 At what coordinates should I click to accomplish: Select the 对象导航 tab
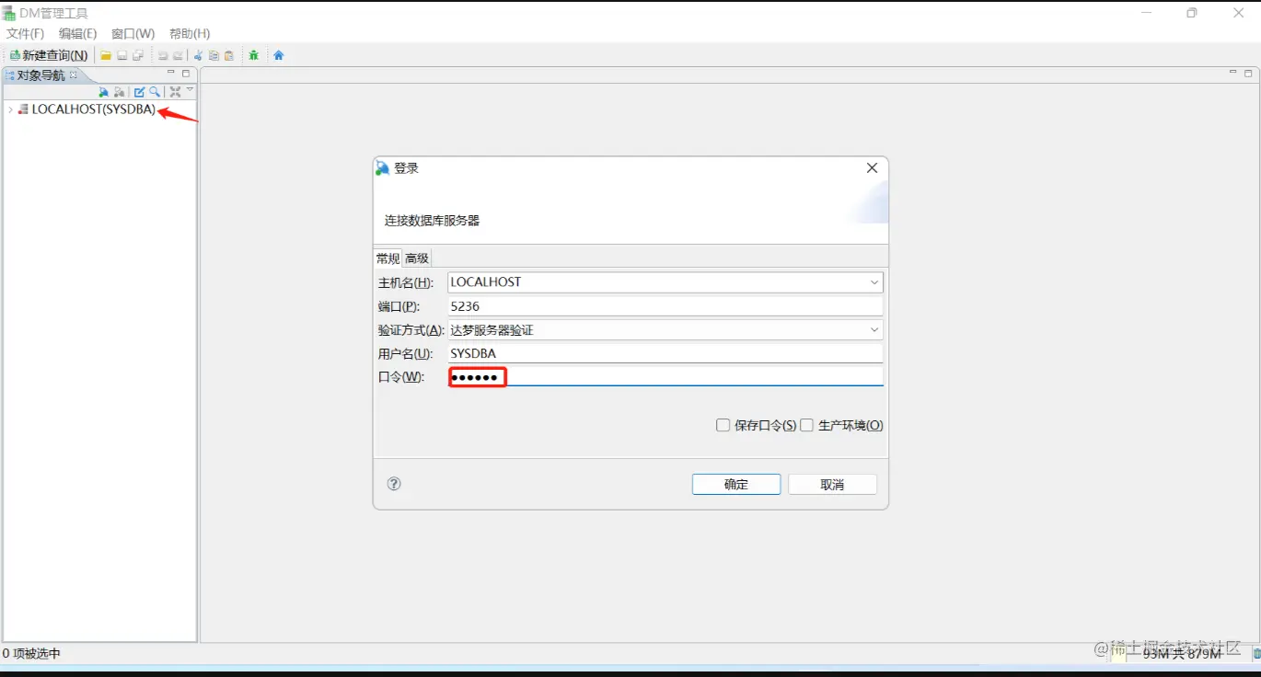[40, 75]
